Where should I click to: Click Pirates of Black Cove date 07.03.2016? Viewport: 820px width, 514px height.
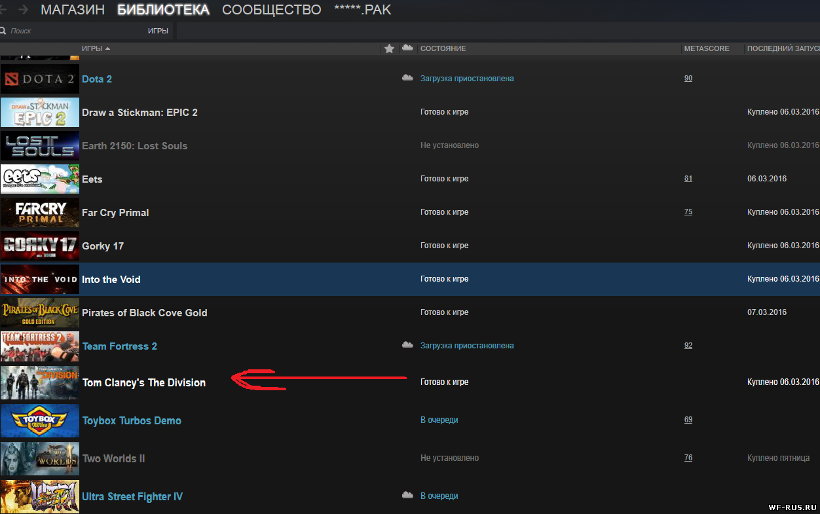point(767,312)
